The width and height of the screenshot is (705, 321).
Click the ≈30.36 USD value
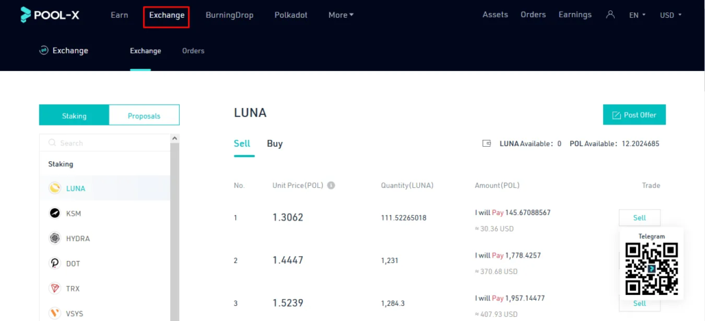click(x=494, y=229)
